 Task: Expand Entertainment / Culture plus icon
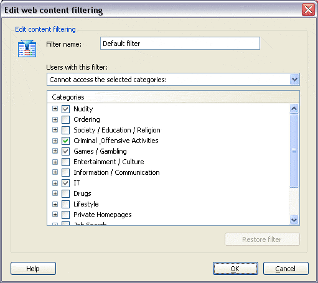[55, 162]
